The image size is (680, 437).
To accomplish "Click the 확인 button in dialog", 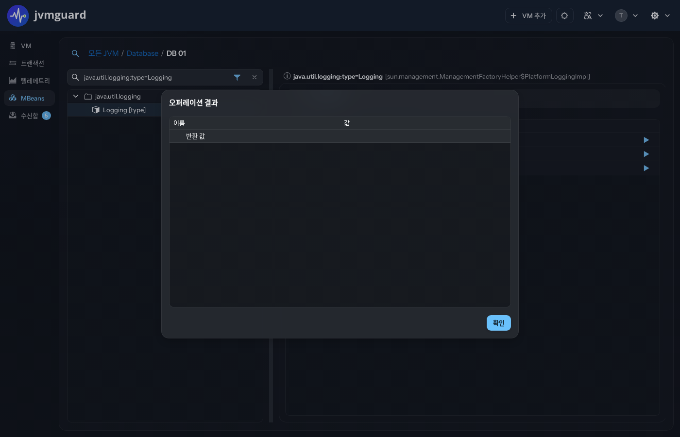I will pyautogui.click(x=499, y=323).
